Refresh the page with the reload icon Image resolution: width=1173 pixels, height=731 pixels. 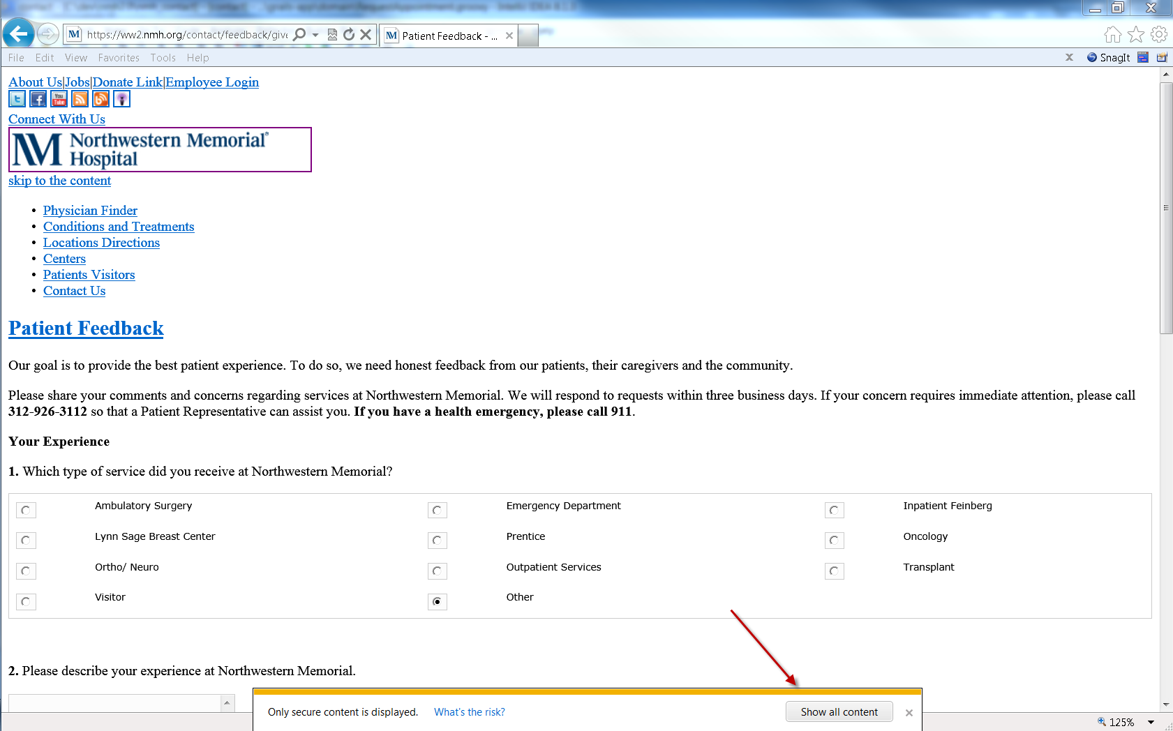(x=349, y=34)
